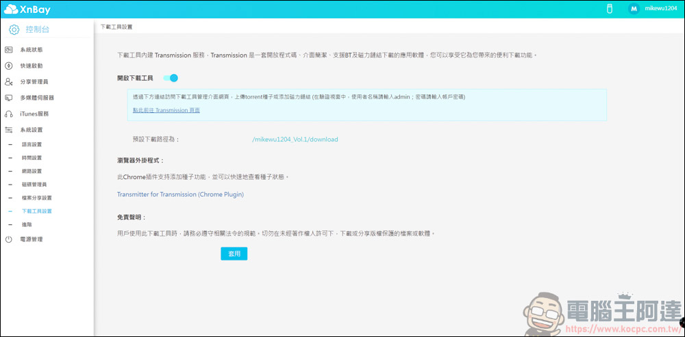
Task: Click the iTunes服務 headphone icon
Action: click(x=9, y=114)
